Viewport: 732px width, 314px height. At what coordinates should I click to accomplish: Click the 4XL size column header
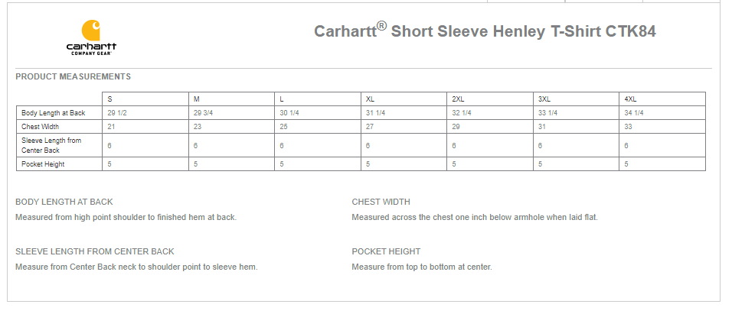(x=631, y=99)
